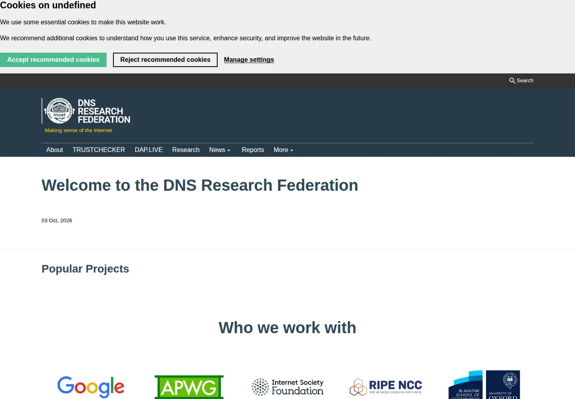Click the date '03 Oct, 2026'
575x399 pixels.
coord(57,221)
